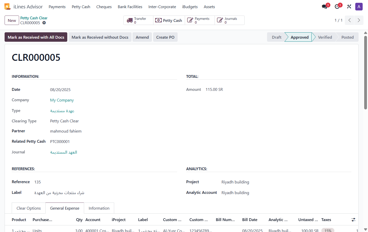Select the Approved status stage
The image size is (368, 232).
pyautogui.click(x=299, y=37)
